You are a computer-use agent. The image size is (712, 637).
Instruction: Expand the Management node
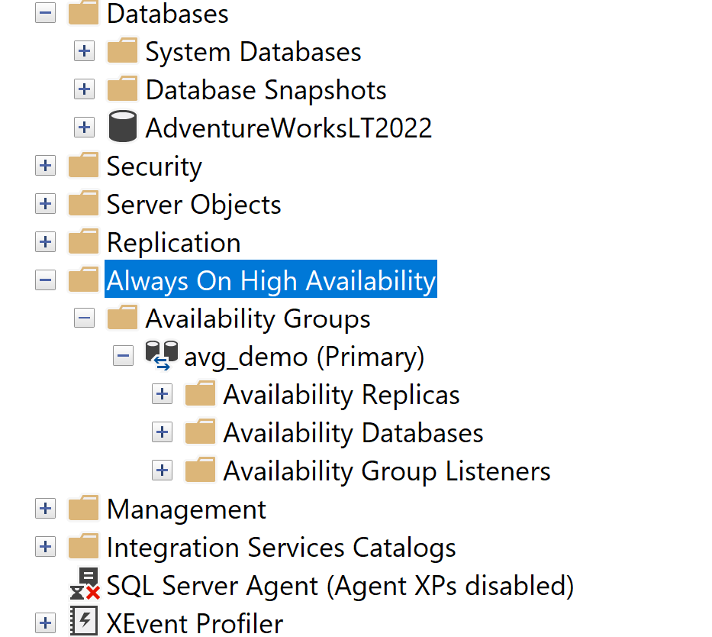pyautogui.click(x=46, y=509)
